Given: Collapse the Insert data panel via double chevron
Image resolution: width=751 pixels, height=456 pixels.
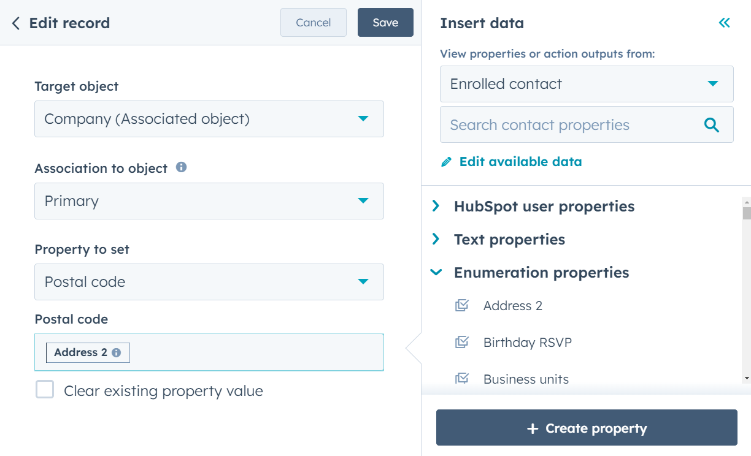Looking at the screenshot, I should (x=724, y=22).
